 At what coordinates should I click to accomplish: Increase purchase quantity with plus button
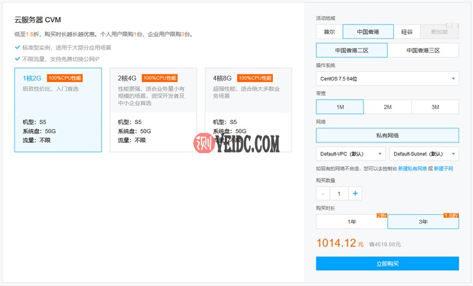tap(355, 193)
